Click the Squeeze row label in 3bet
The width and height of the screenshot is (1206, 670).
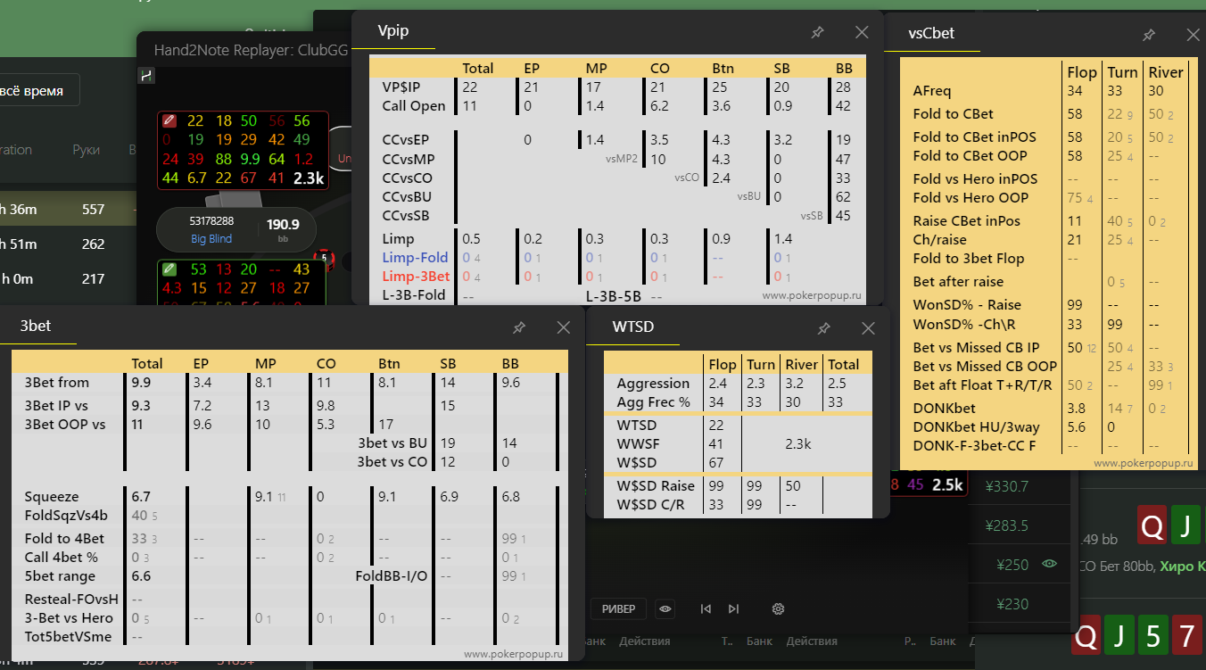pos(52,497)
